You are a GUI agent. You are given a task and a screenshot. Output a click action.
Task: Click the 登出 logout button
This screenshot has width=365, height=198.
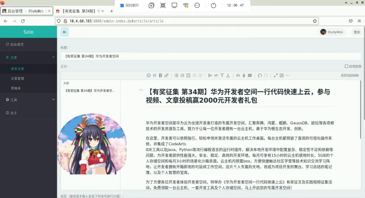(357, 32)
